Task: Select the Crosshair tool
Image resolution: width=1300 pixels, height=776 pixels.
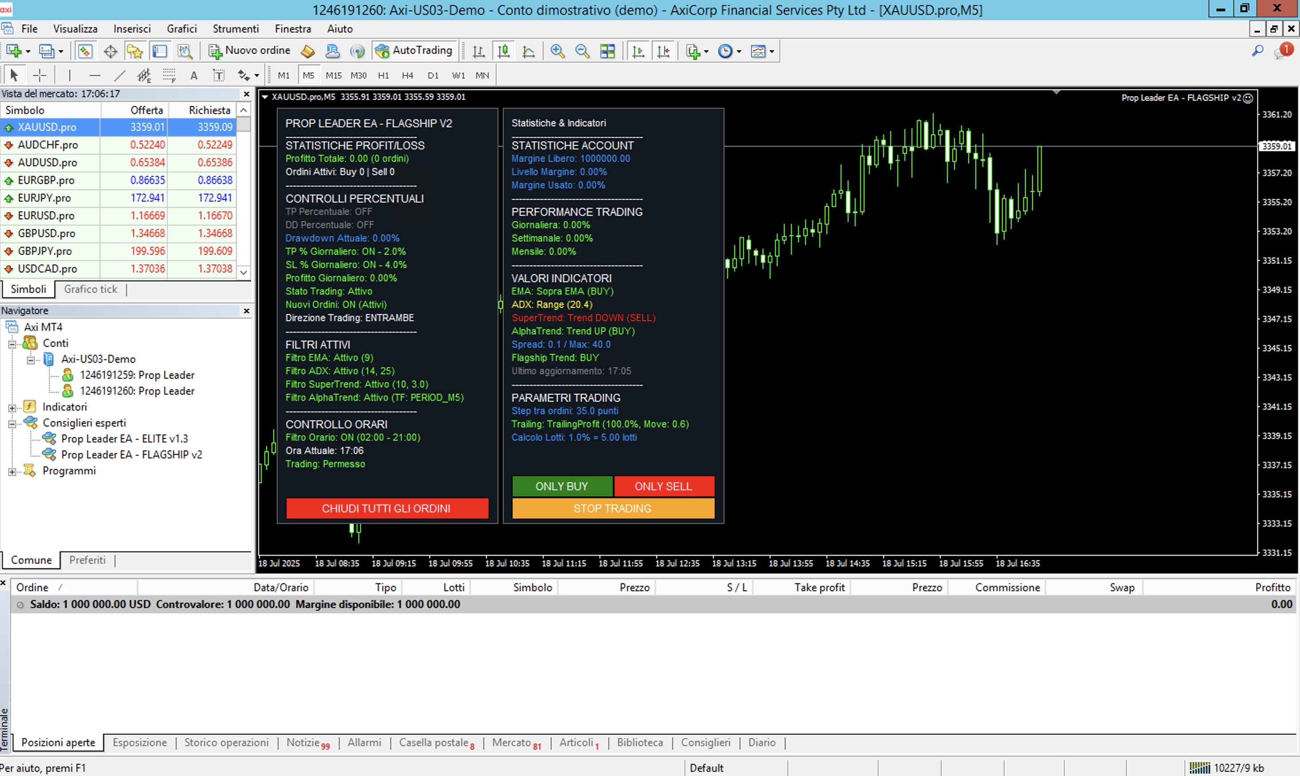Action: click(40, 75)
